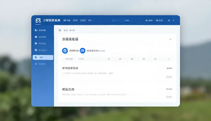Image resolution: width=211 pixels, height=121 pixels.
Task: Click the first round blue icon in the card
Action: (65, 51)
